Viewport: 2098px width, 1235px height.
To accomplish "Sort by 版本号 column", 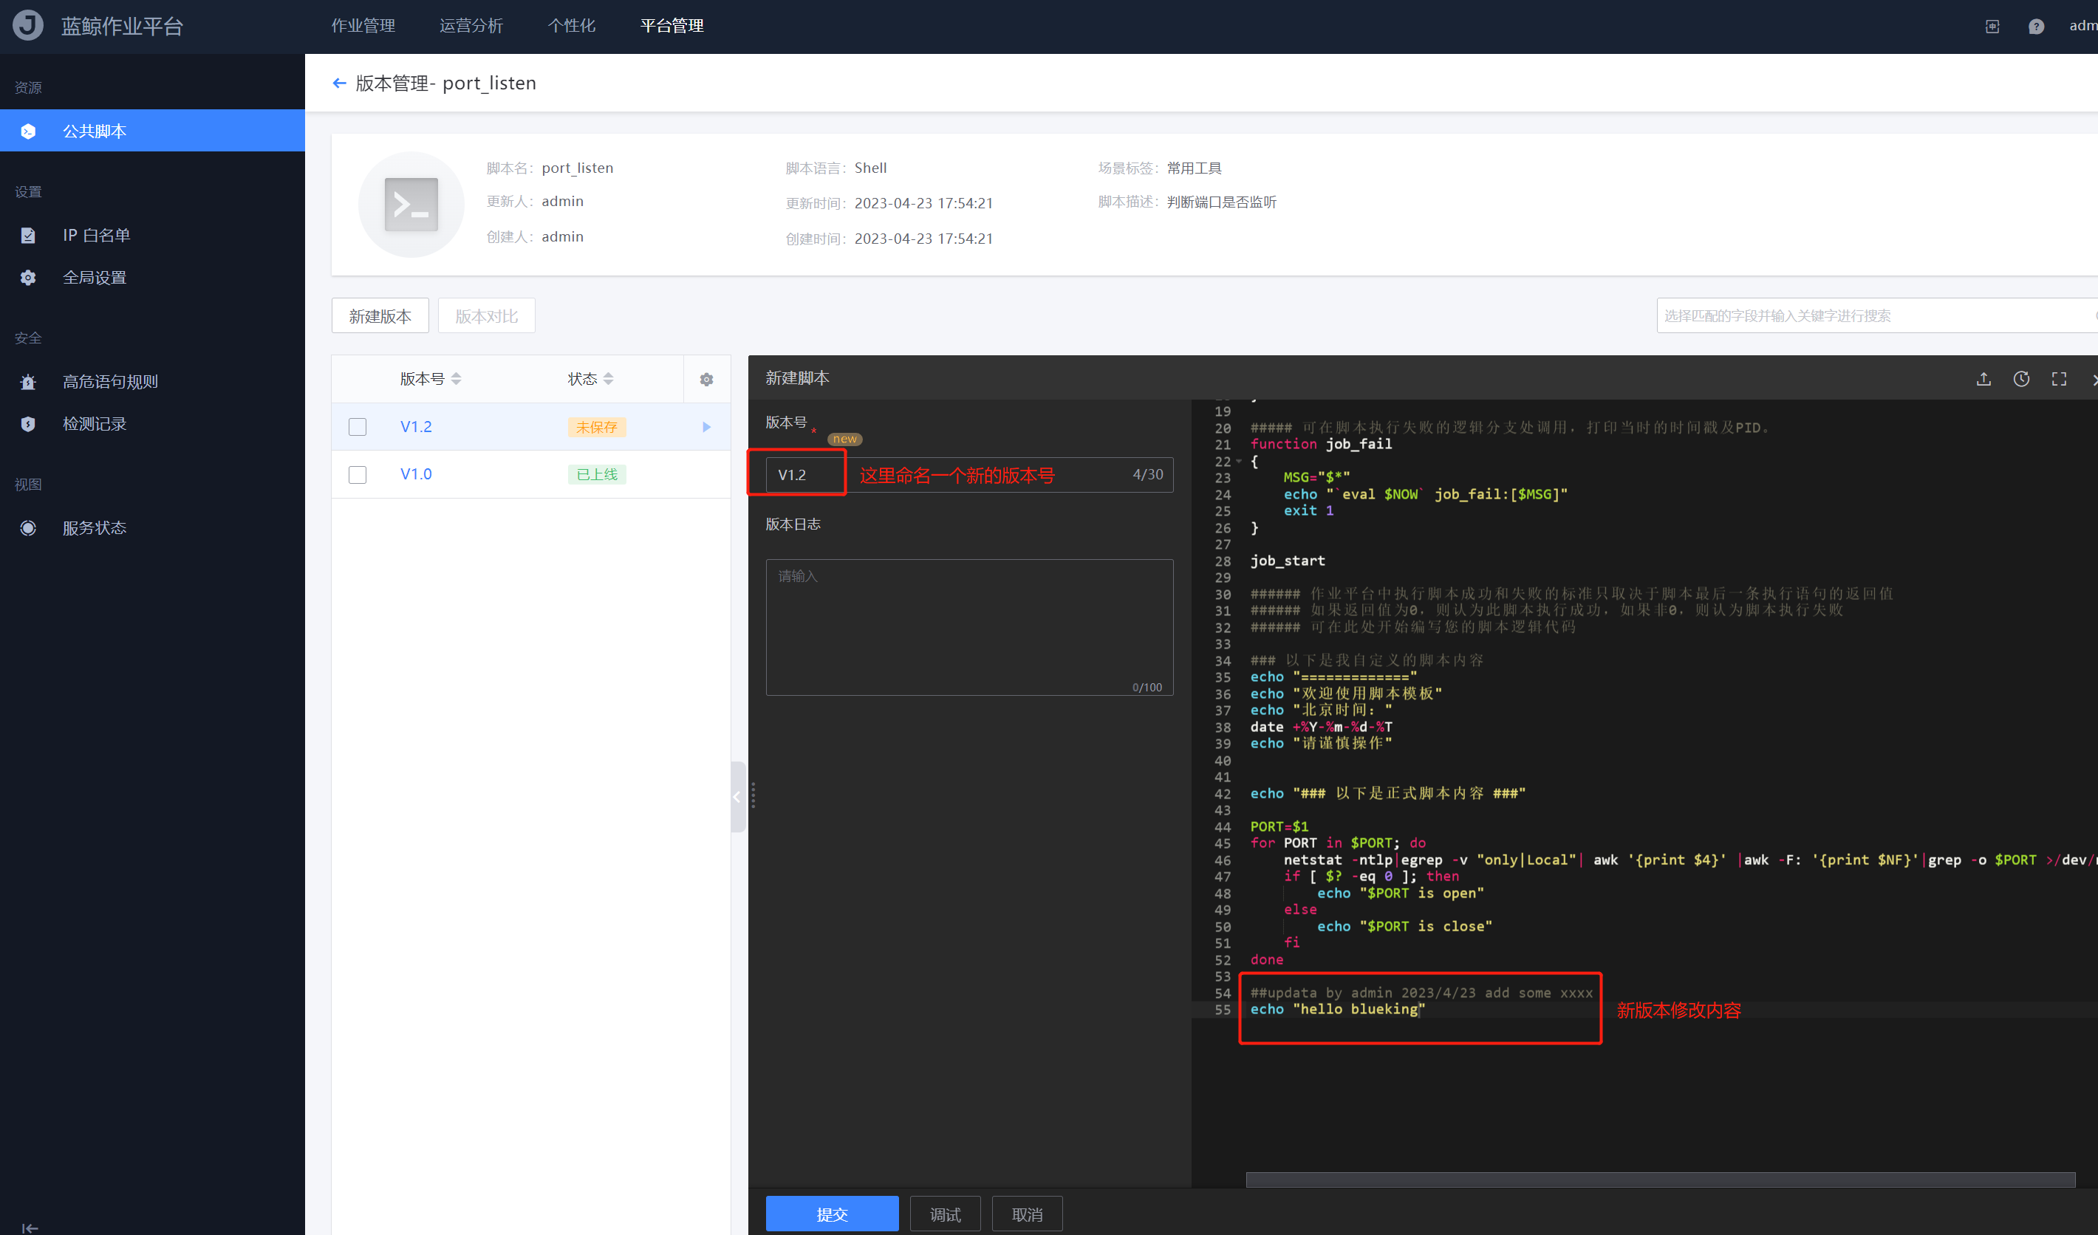I will (455, 380).
